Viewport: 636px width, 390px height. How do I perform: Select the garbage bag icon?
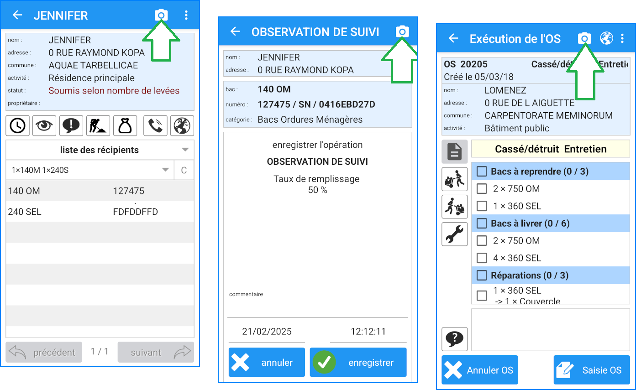pos(125,125)
